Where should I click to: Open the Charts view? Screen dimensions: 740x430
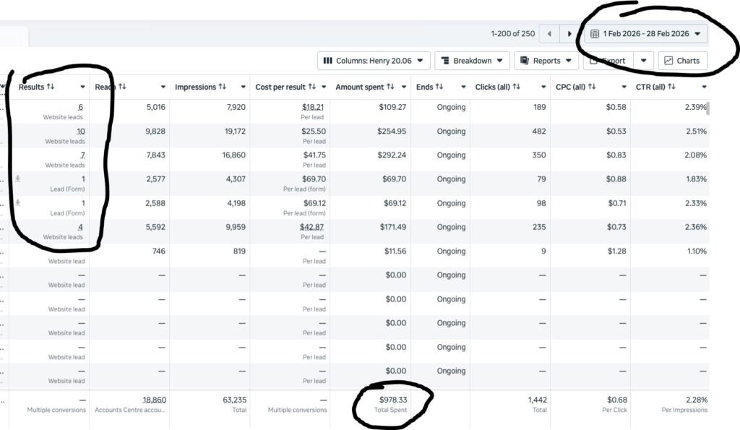[682, 61]
